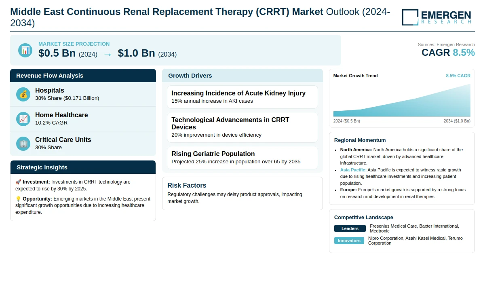Click the Emergen Research logo
The image size is (485, 283).
click(436, 17)
